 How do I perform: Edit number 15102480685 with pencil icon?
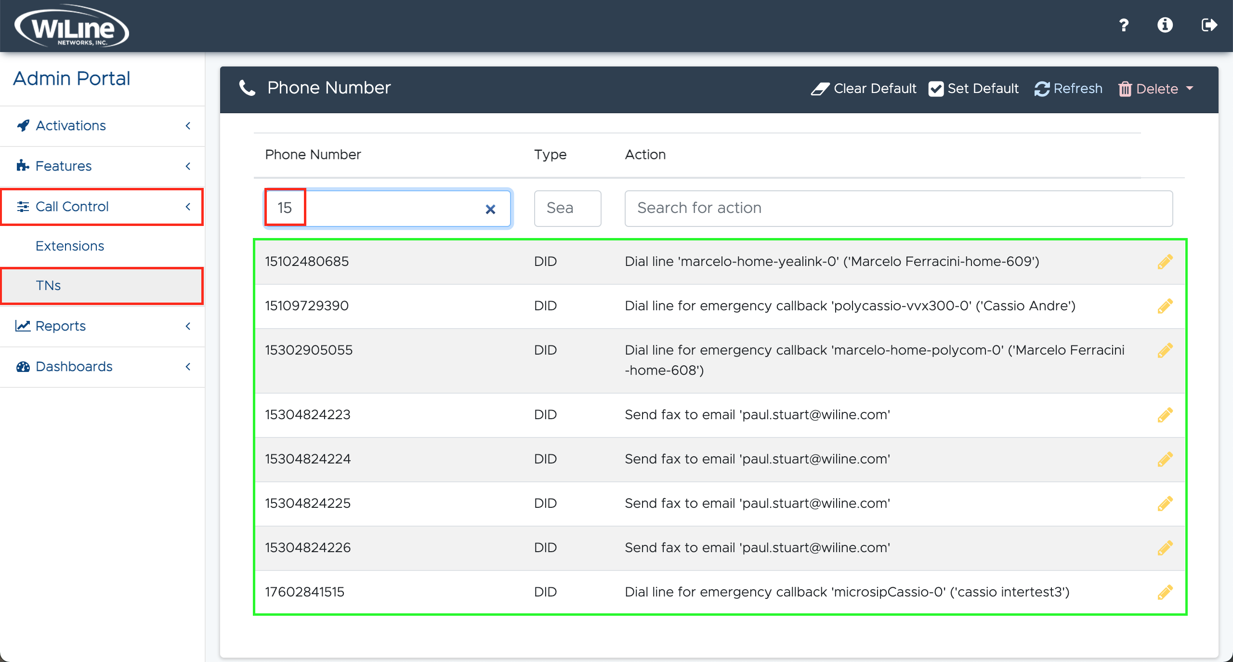tap(1165, 262)
